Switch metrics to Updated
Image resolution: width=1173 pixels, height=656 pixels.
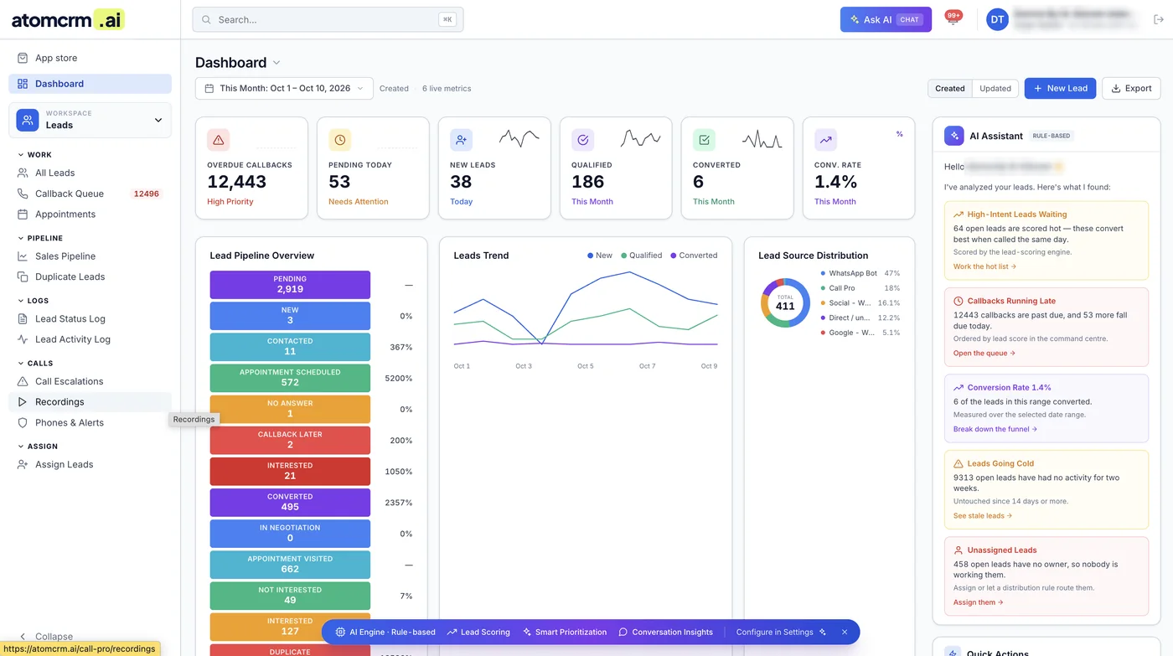click(x=995, y=88)
